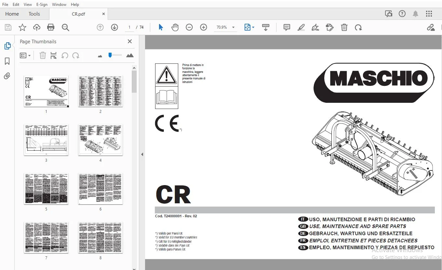442x270 pixels.
Task: Click the current page number field
Action: point(129,28)
